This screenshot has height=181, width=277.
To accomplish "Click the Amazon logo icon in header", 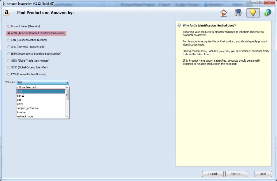I will tap(6, 13).
